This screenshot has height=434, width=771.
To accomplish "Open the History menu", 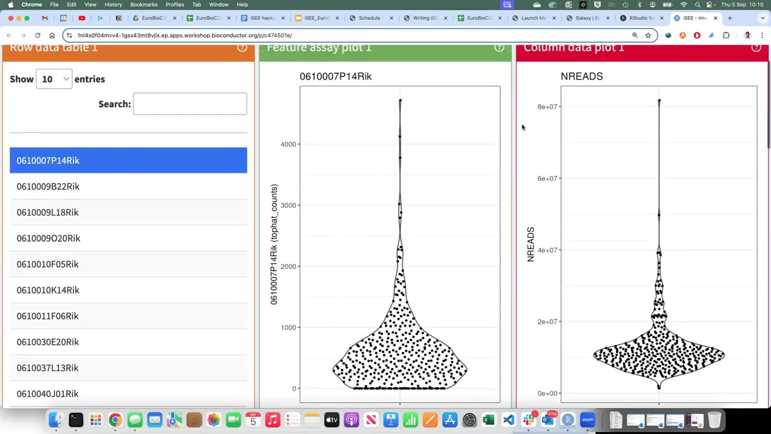I will coord(113,5).
